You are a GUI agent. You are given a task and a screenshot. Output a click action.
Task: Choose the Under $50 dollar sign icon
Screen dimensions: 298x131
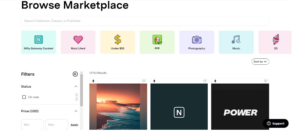(x=118, y=40)
